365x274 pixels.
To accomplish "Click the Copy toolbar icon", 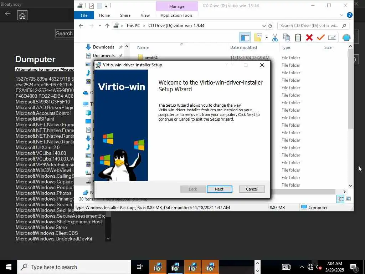I will pyautogui.click(x=287, y=37).
